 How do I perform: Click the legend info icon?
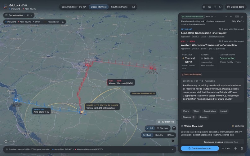[x=63, y=22]
